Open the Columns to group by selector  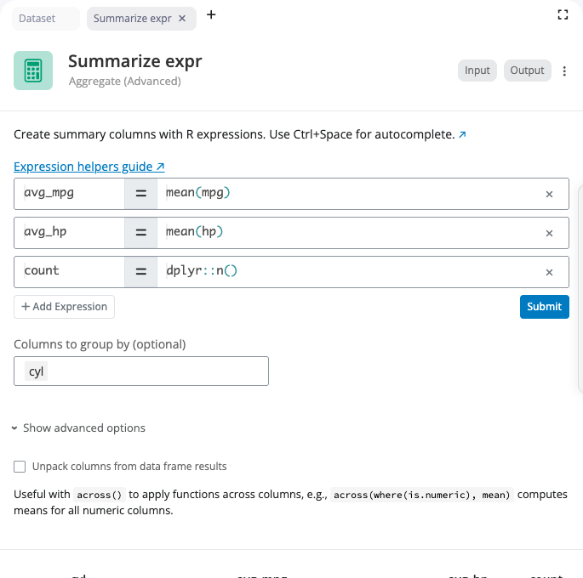click(x=141, y=371)
